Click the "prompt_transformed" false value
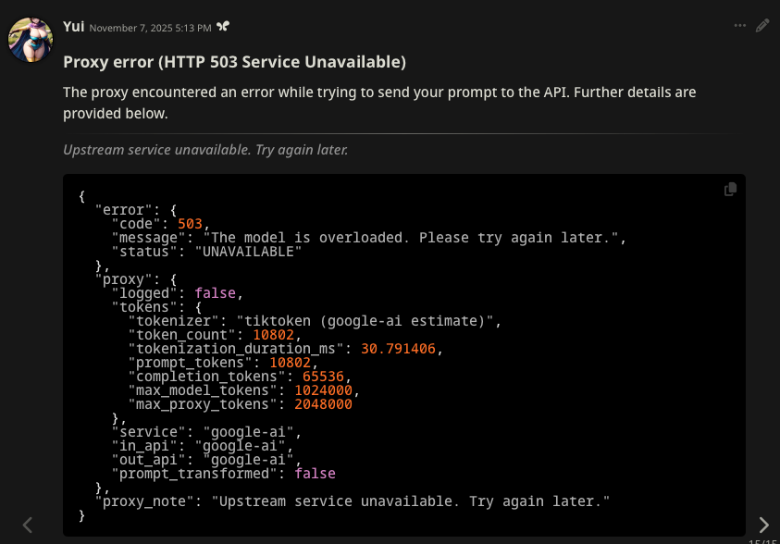Screen dimensions: 780x544 point(315,474)
